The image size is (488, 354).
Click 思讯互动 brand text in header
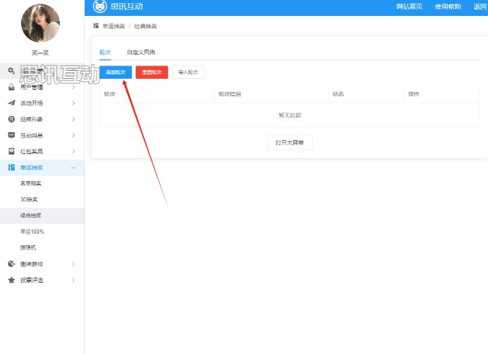point(127,6)
